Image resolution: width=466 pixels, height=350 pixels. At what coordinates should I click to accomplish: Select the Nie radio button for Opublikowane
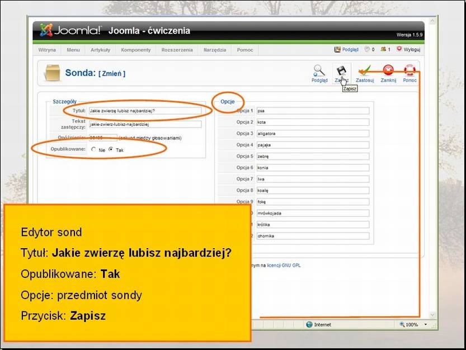[x=93, y=149]
